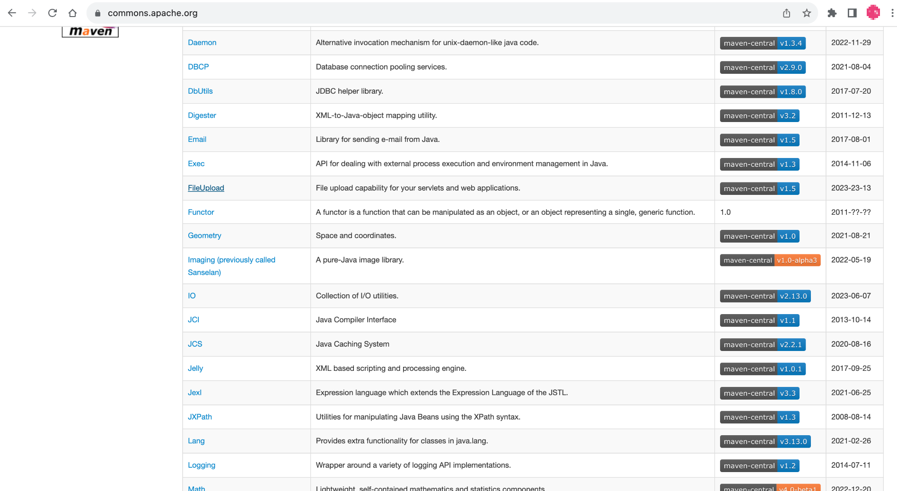Viewport: 897px width, 491px height.
Task: Open the Extensions puzzle icon
Action: pos(832,13)
